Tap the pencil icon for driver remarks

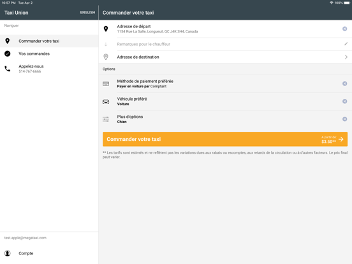tap(346, 44)
